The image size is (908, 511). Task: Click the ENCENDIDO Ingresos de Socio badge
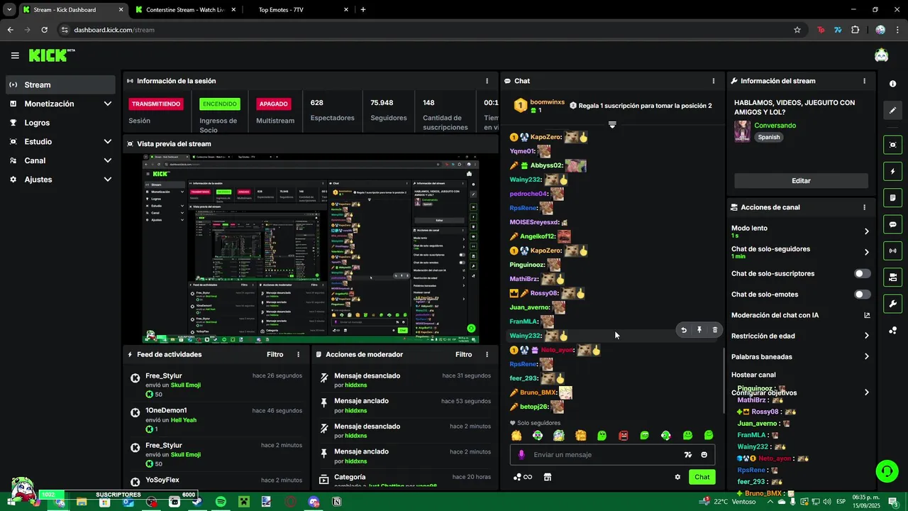(220, 104)
